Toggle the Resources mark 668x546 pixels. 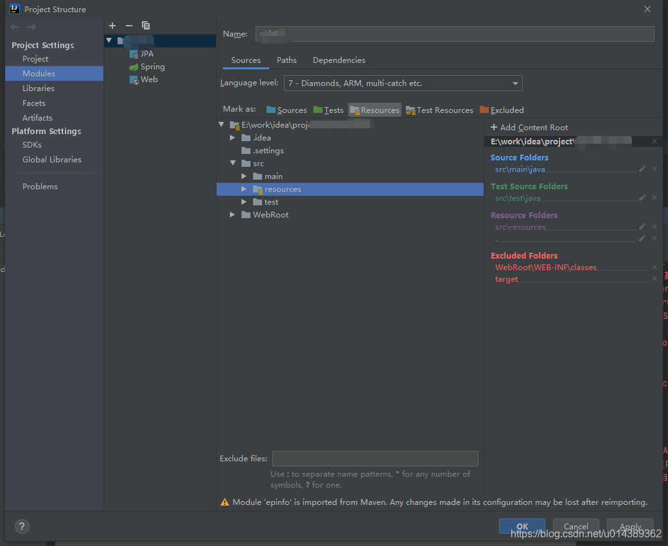pyautogui.click(x=374, y=110)
